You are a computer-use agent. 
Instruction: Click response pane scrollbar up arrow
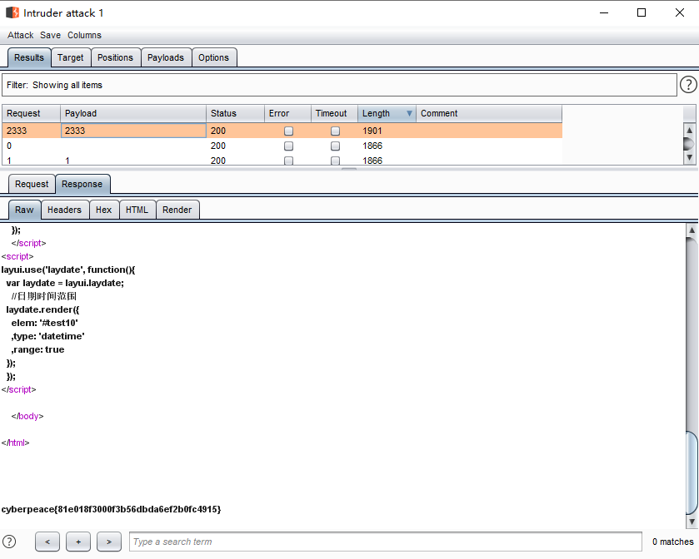[692, 230]
